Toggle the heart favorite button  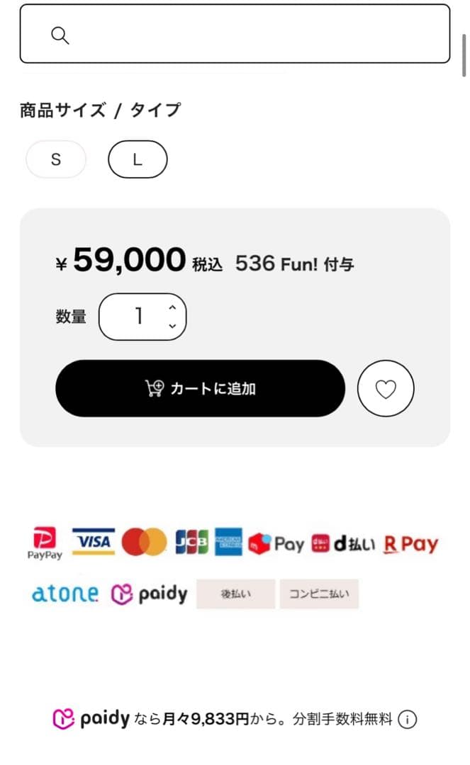386,388
